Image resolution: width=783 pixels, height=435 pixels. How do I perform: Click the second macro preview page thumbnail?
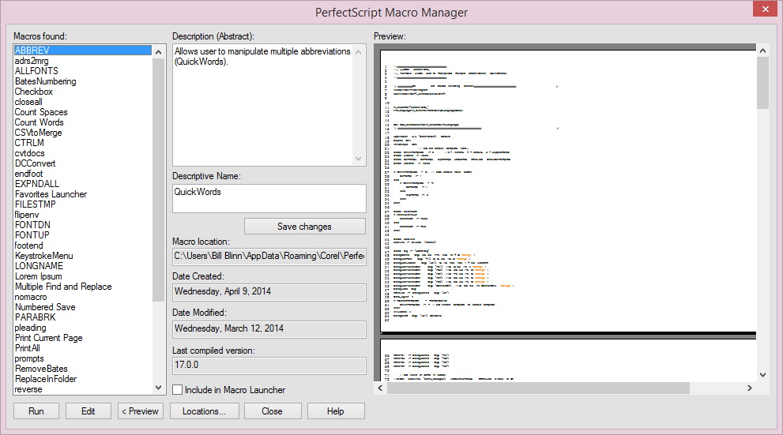[568, 360]
